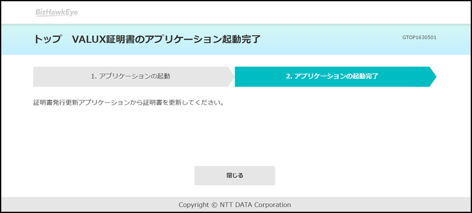Viewport: 472px width, 213px height.
Task: Click the Copyright NTT DATA Corporation footer
Action: click(x=235, y=205)
